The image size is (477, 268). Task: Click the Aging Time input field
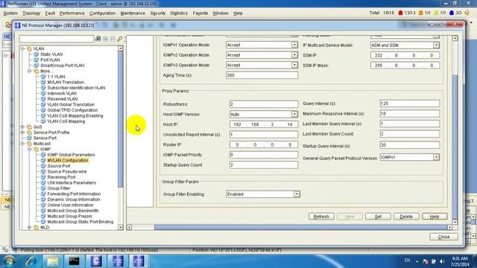point(262,75)
